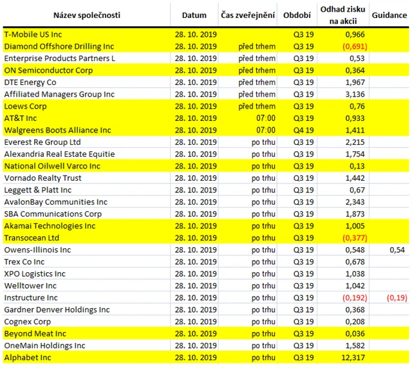Click Owens-Illinois guidance value 0,54
The width and height of the screenshot is (412, 368).
pos(397,250)
